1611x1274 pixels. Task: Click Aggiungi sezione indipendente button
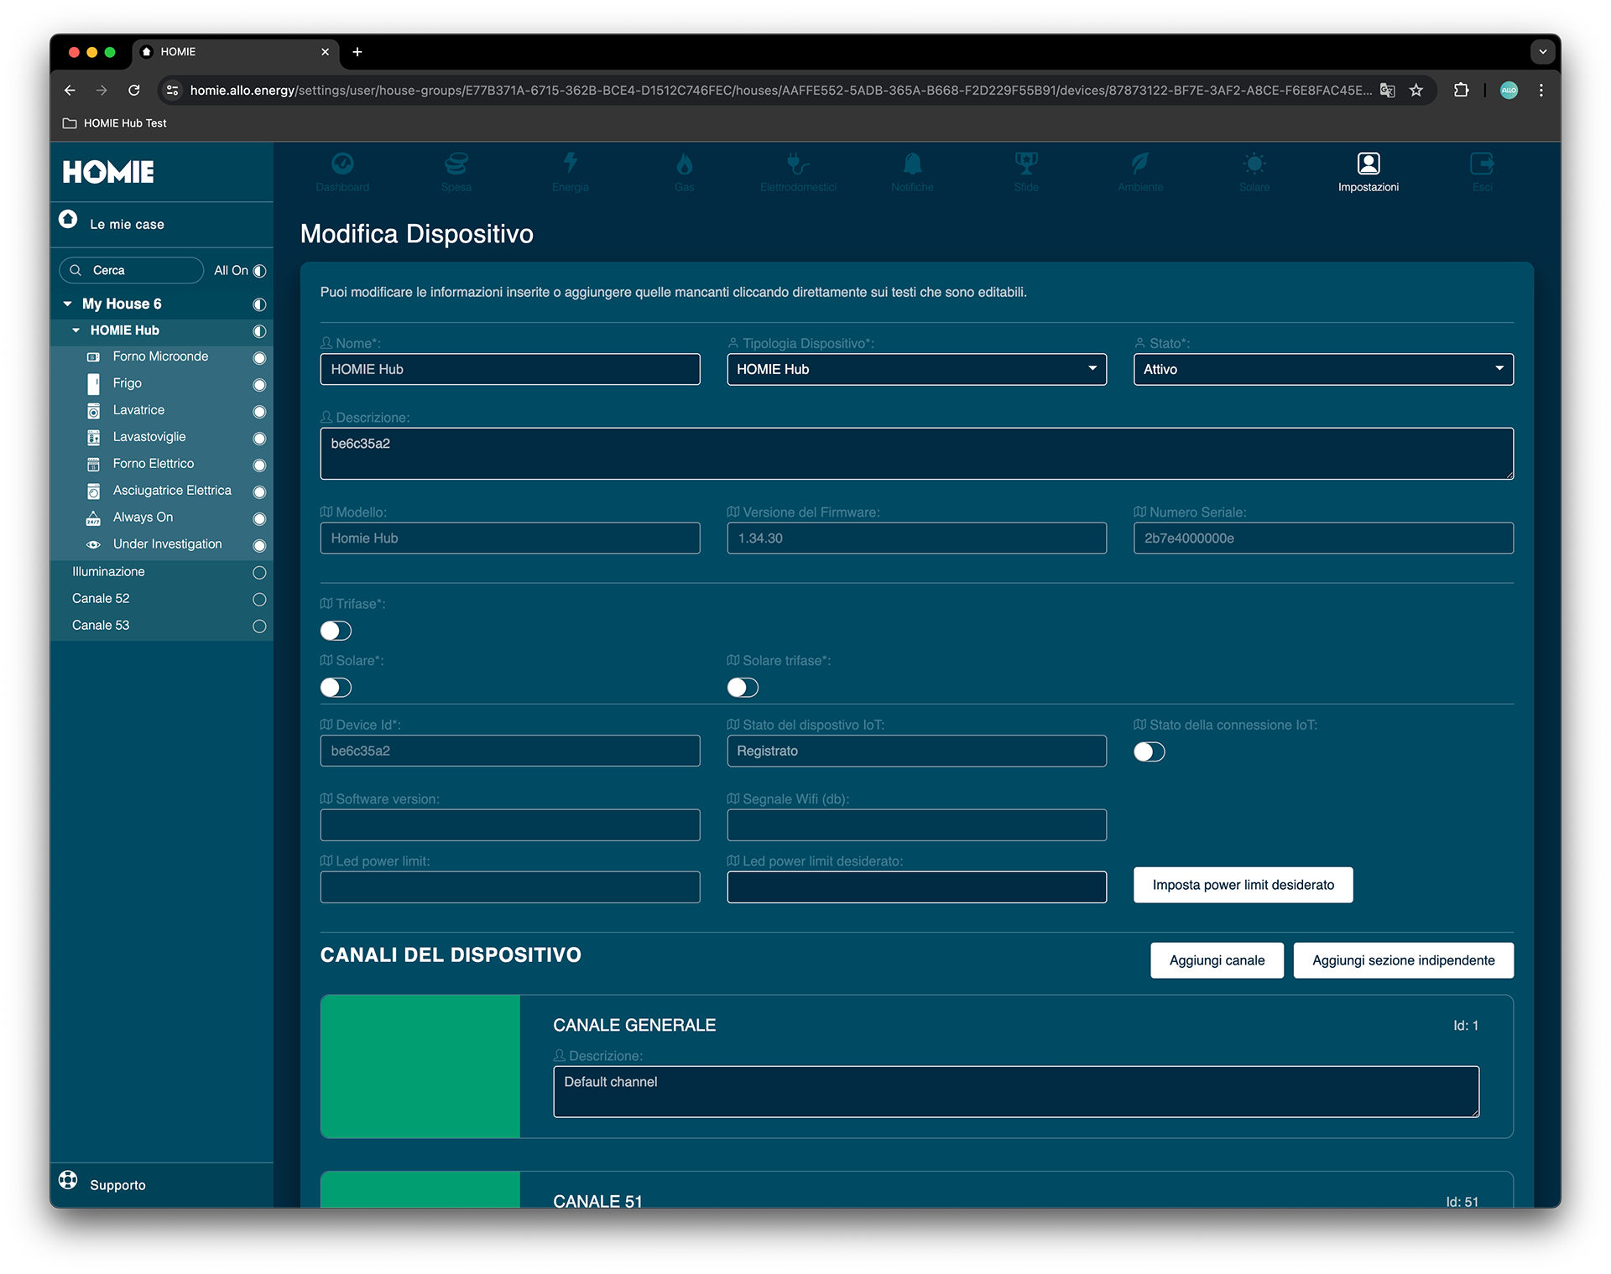[x=1403, y=960]
